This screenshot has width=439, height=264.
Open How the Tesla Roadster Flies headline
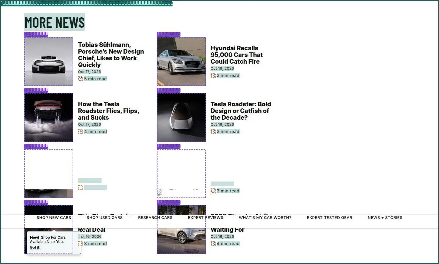(109, 111)
